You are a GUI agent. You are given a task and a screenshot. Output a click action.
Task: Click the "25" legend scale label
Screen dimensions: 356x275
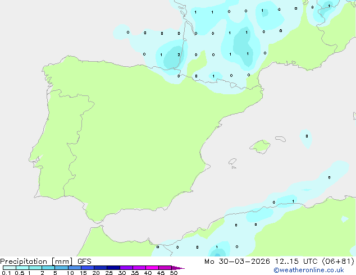(x=109, y=273)
